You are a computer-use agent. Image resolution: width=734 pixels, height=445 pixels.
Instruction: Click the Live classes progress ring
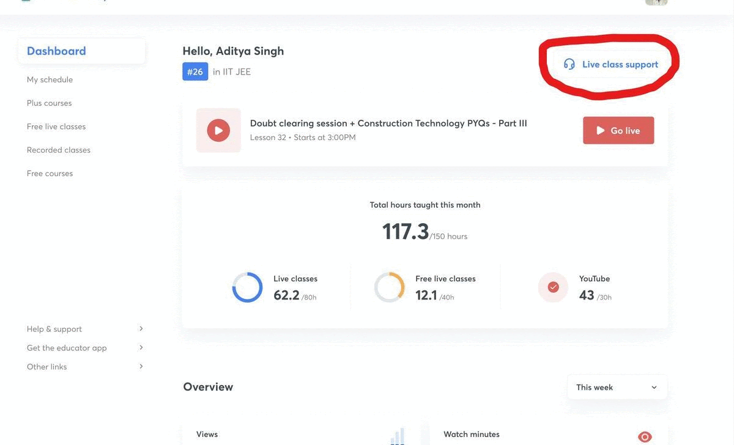tap(247, 287)
